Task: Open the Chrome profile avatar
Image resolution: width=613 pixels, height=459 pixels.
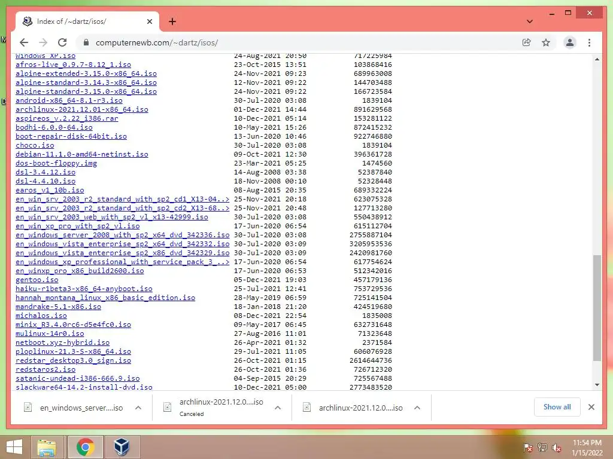Action: click(570, 42)
